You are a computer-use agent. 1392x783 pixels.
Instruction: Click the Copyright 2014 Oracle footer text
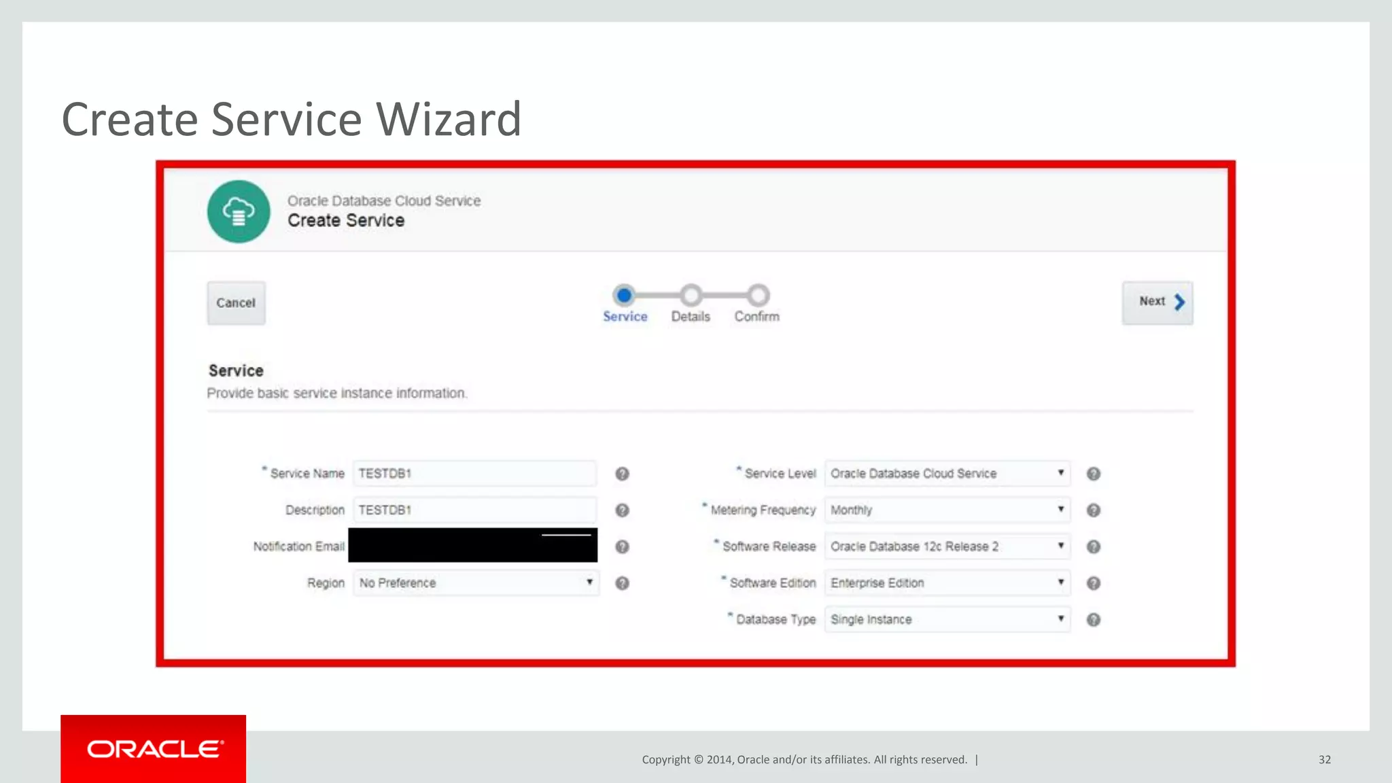(805, 760)
